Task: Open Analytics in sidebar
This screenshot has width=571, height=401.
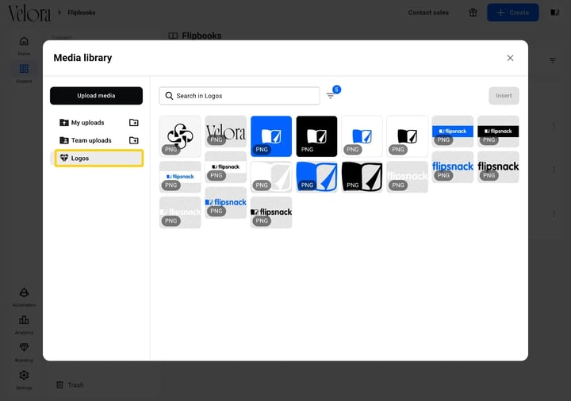Action: pyautogui.click(x=24, y=325)
